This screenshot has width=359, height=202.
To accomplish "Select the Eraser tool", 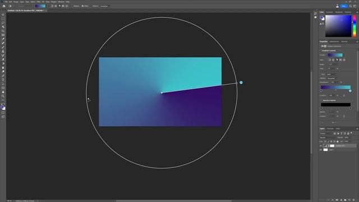I will (x=3, y=59).
